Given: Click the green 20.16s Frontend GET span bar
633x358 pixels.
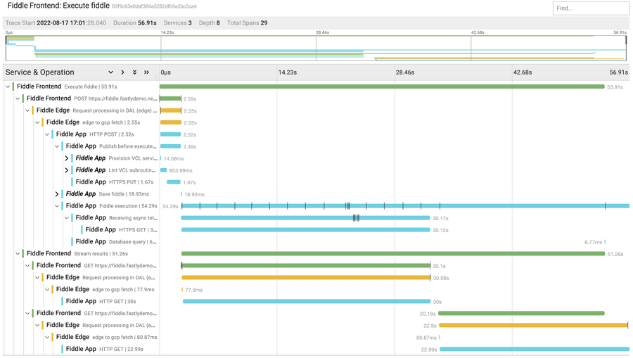Looking at the screenshot, I should click(x=521, y=313).
